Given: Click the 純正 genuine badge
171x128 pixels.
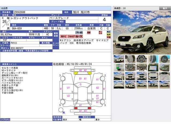Looking at the screenshot, I should click(109, 32).
